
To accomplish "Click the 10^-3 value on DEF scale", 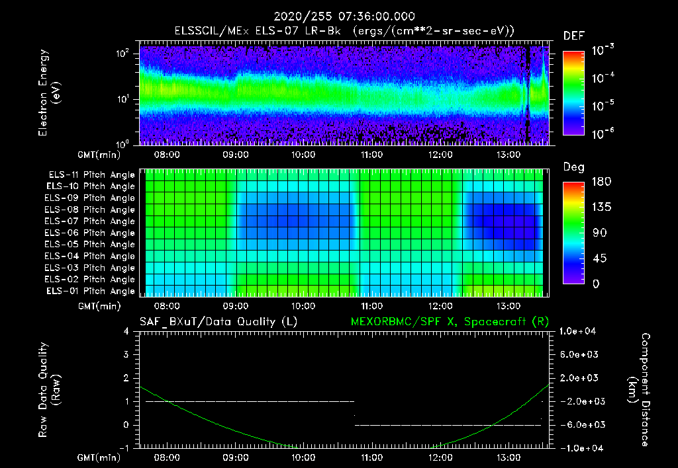I will coord(603,50).
